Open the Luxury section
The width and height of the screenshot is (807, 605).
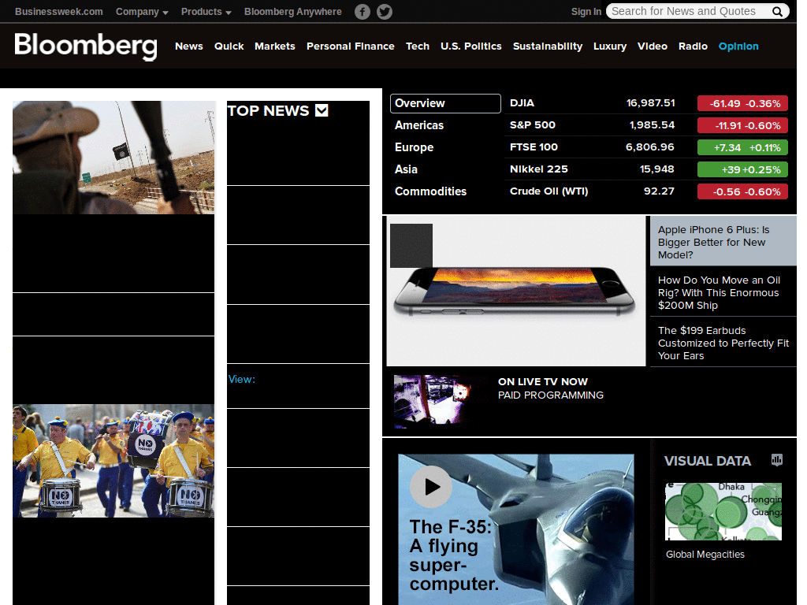(610, 46)
